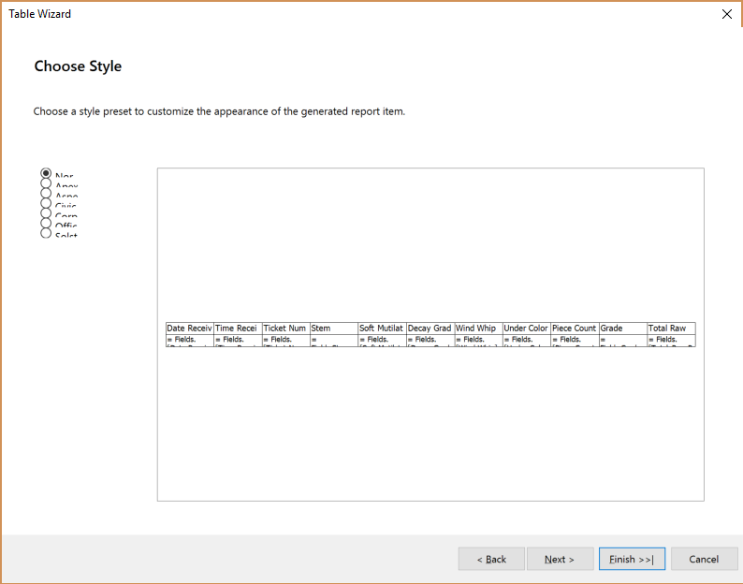
Task: Choose the Corporate style radio button
Action: coord(46,213)
